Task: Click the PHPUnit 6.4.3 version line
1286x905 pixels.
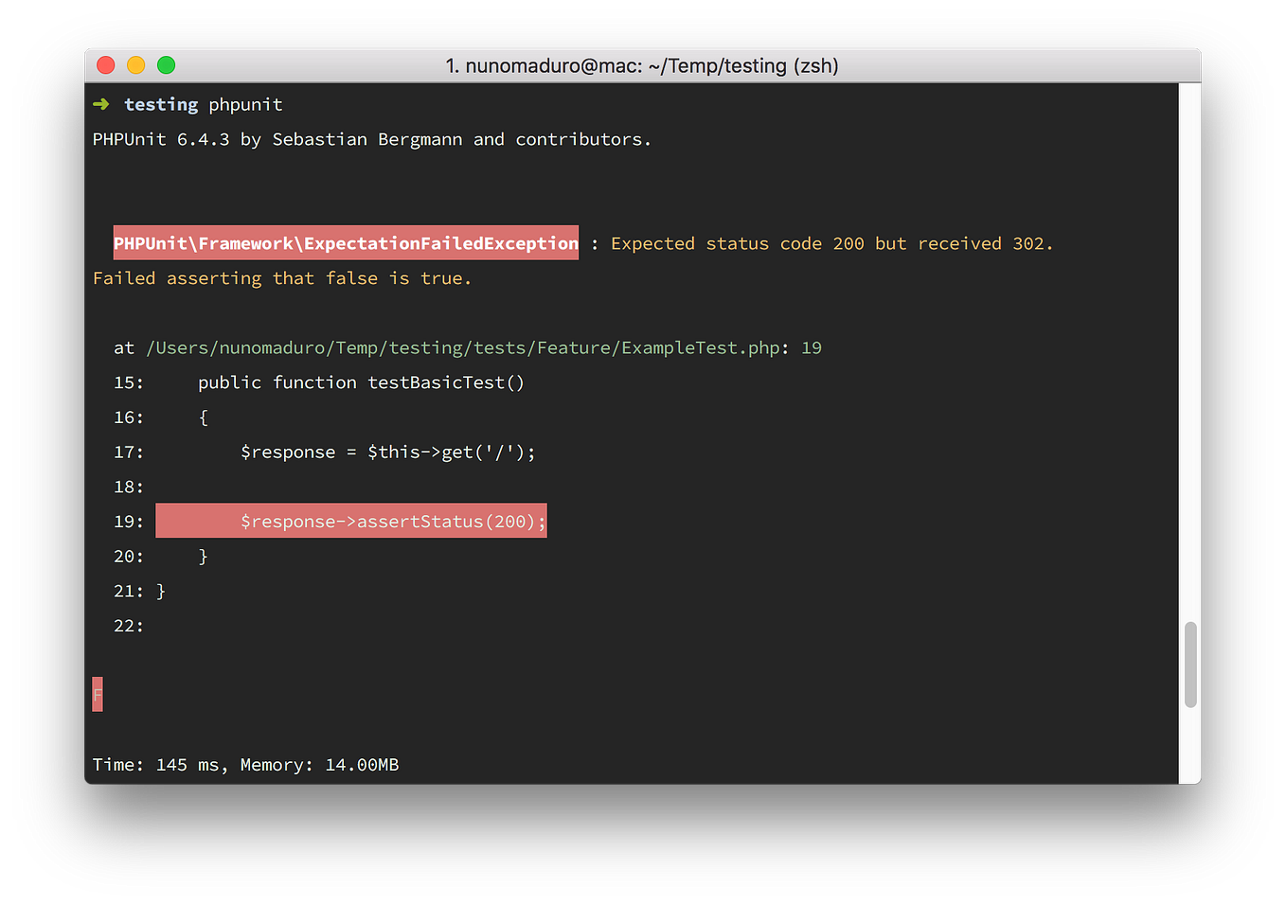Action: [x=371, y=139]
